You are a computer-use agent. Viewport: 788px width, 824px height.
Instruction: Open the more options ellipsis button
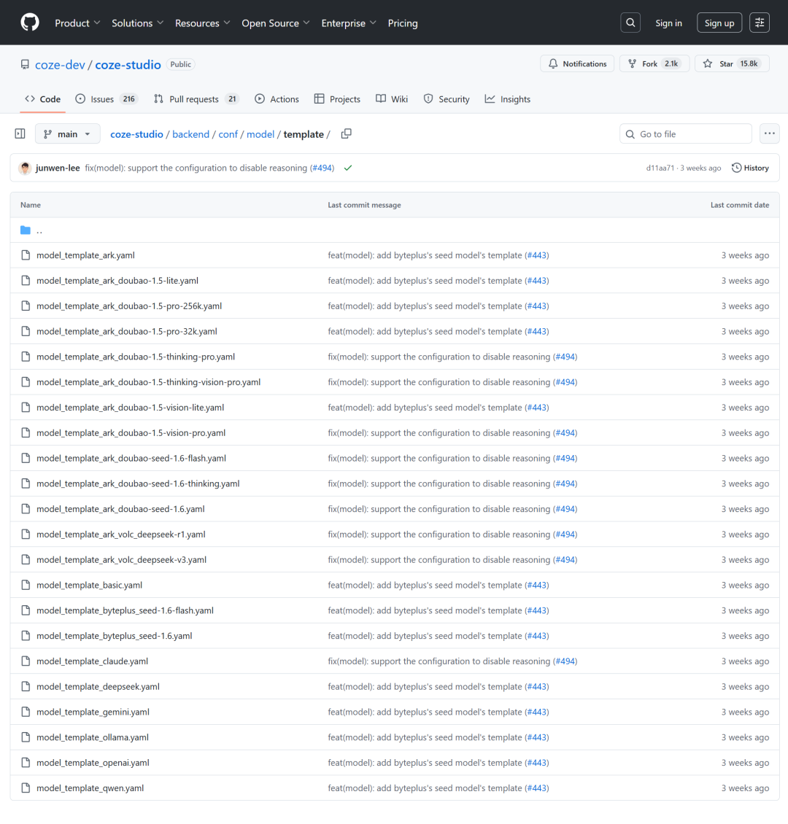point(770,134)
